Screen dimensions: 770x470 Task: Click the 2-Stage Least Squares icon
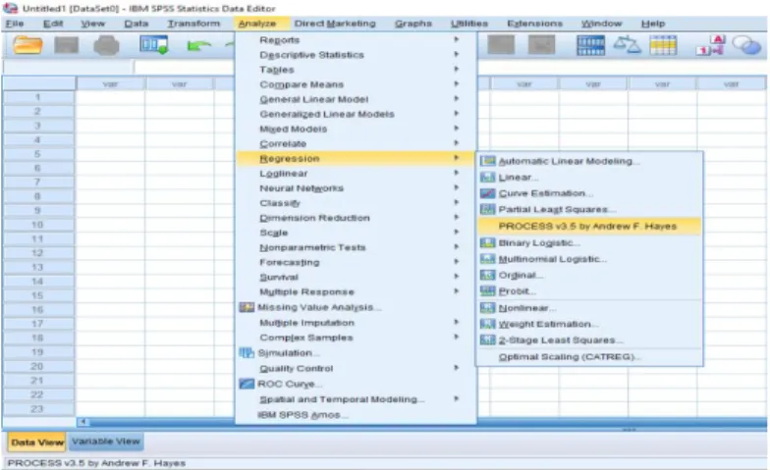[487, 339]
